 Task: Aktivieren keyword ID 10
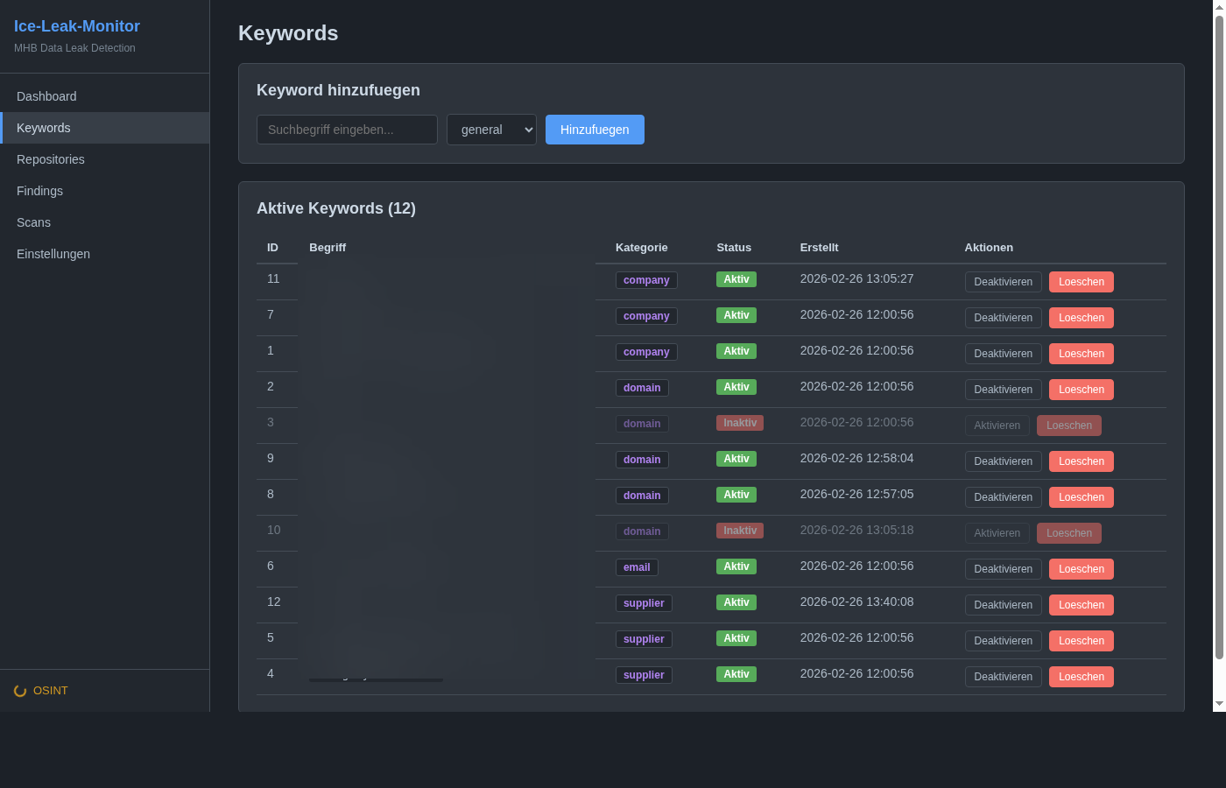[x=997, y=533]
